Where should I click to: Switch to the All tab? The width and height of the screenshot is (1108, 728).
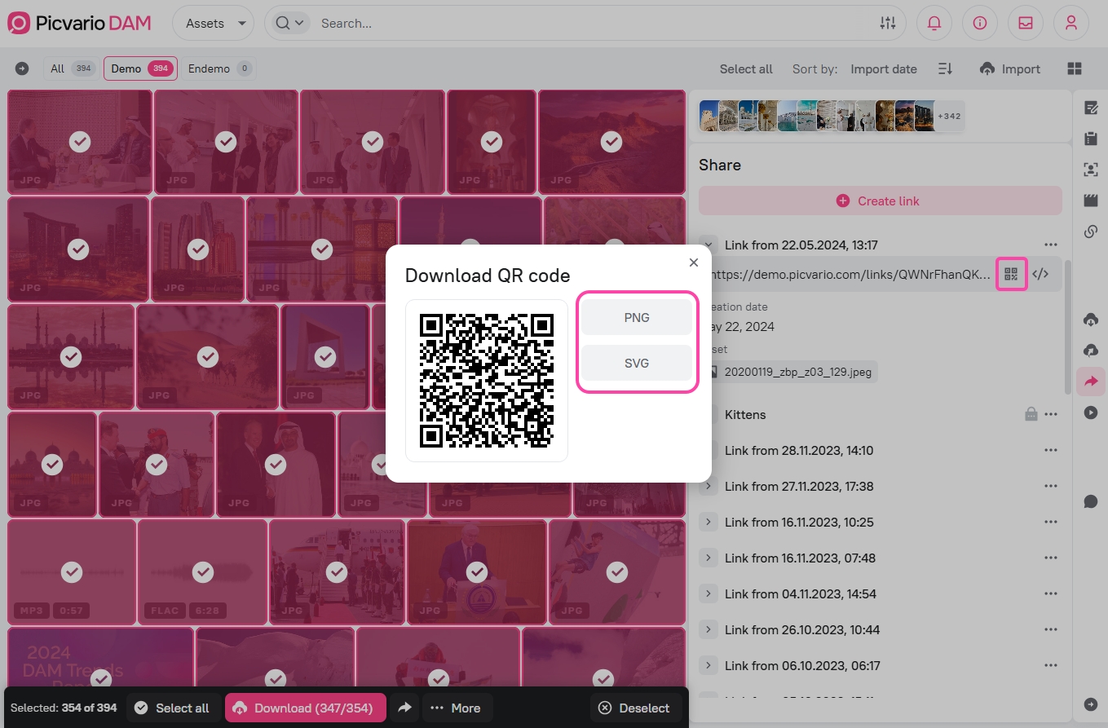pyautogui.click(x=72, y=68)
